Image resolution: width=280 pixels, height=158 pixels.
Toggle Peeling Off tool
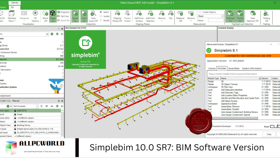tap(266, 16)
